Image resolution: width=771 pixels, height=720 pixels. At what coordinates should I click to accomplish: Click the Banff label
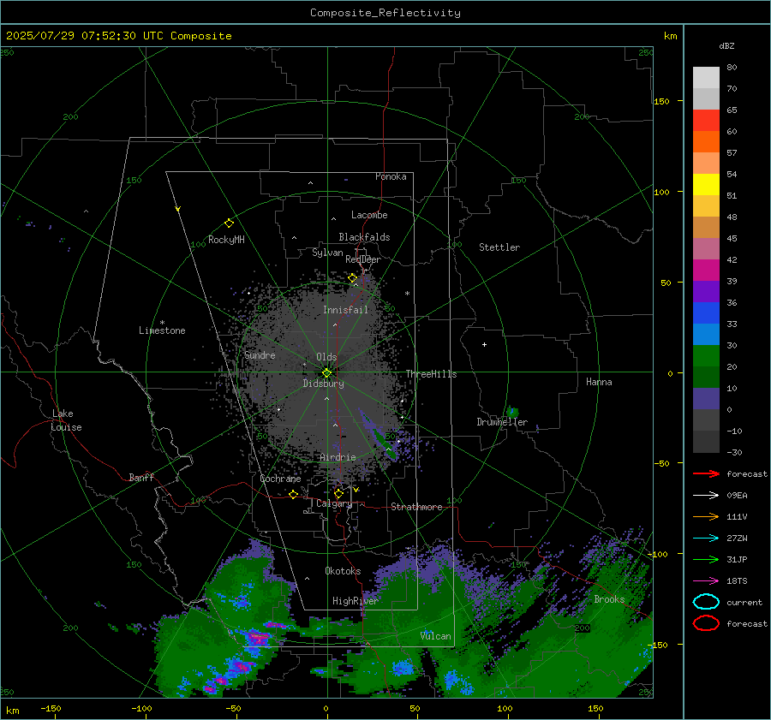[x=141, y=477]
